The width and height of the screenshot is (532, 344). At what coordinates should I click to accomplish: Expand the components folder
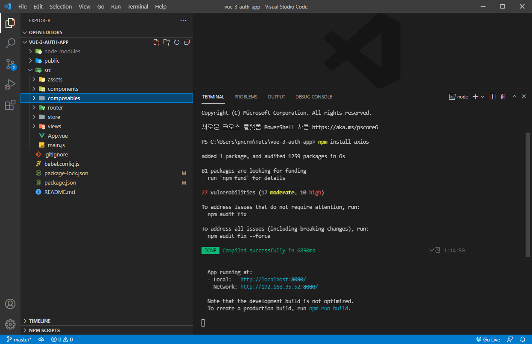click(x=34, y=89)
